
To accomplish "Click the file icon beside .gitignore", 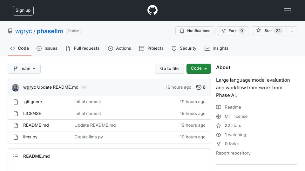I will pyautogui.click(x=16, y=102).
